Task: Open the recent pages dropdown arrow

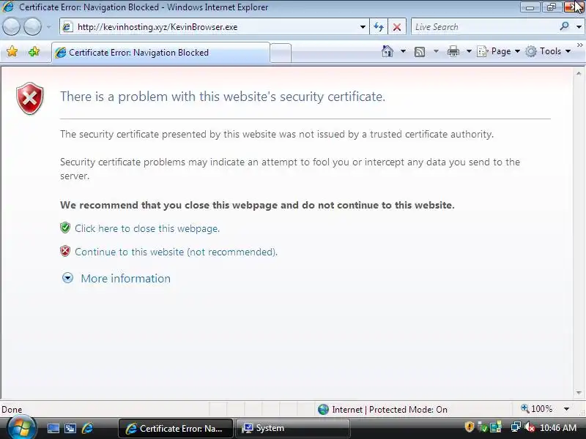Action: pyautogui.click(x=48, y=27)
